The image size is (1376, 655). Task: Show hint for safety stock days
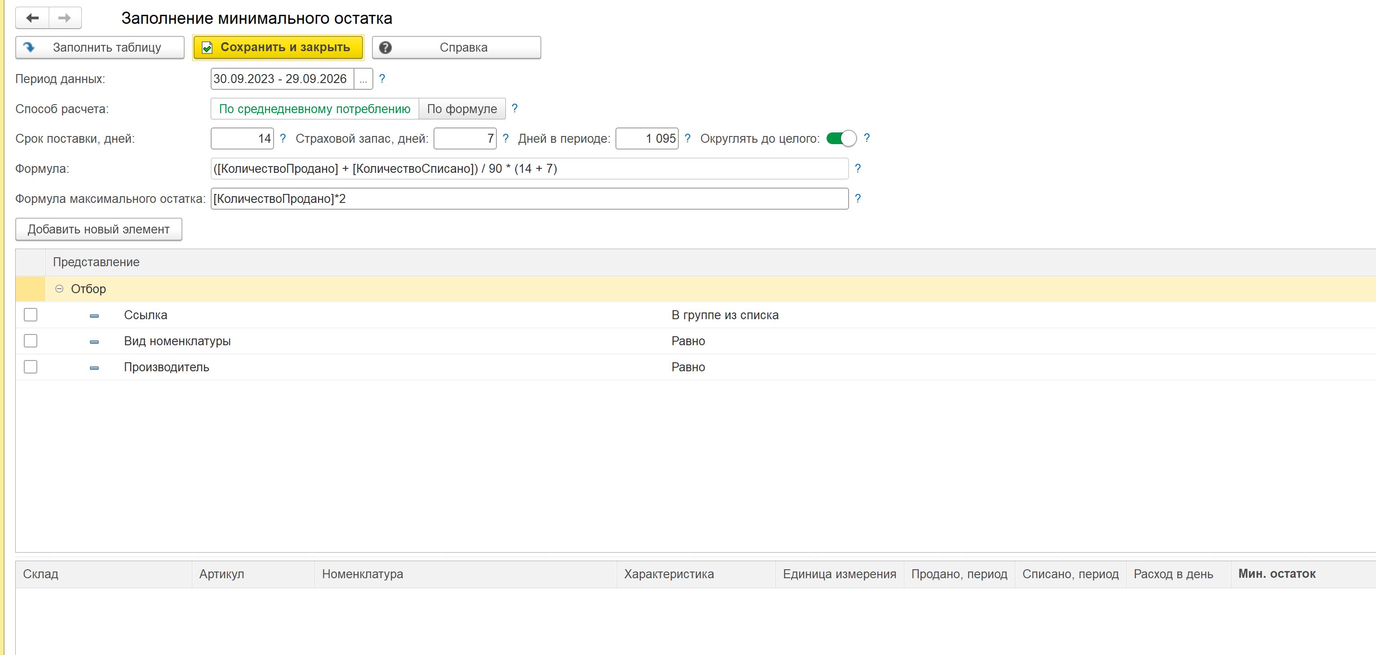pos(505,138)
